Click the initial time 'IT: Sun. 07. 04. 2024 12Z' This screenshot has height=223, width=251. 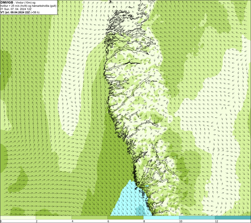(16, 9)
